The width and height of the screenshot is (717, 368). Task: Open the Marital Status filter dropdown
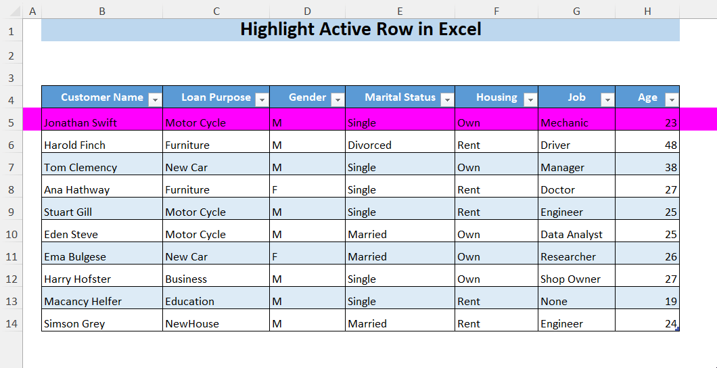(x=446, y=99)
